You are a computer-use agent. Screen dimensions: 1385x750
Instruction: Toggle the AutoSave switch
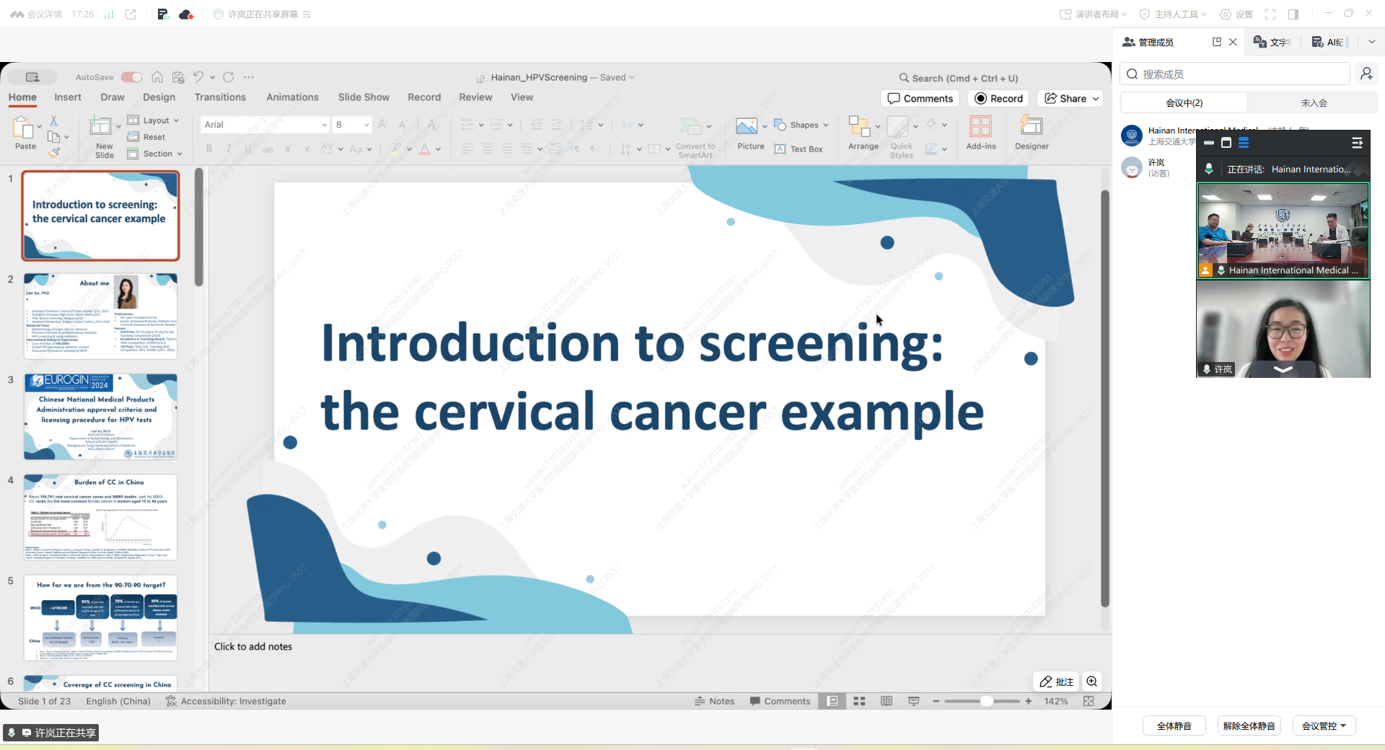point(131,77)
